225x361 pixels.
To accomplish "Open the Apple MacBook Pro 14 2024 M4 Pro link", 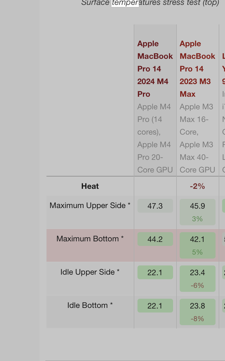I will [x=155, y=69].
